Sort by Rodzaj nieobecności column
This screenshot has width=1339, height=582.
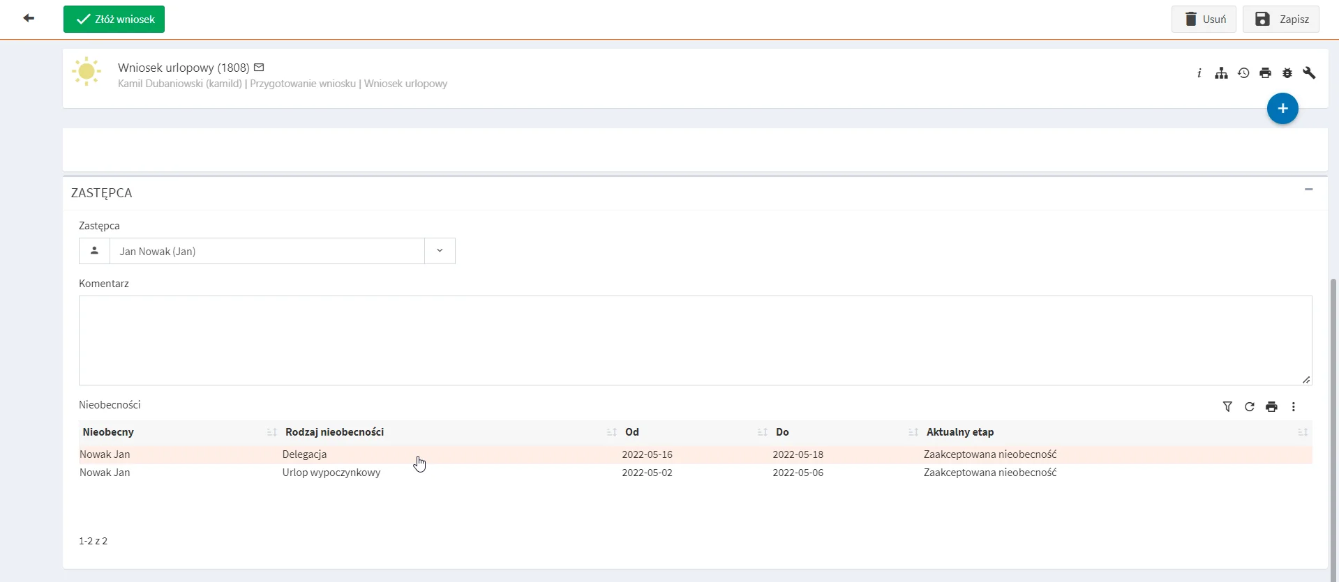click(x=612, y=432)
